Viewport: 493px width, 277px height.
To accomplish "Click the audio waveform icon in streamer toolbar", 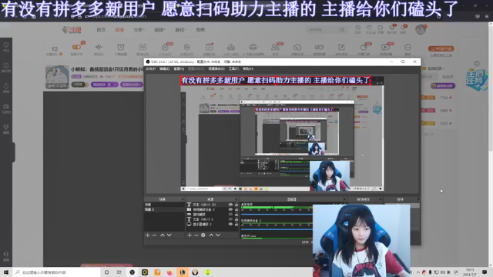I will [99, 47].
